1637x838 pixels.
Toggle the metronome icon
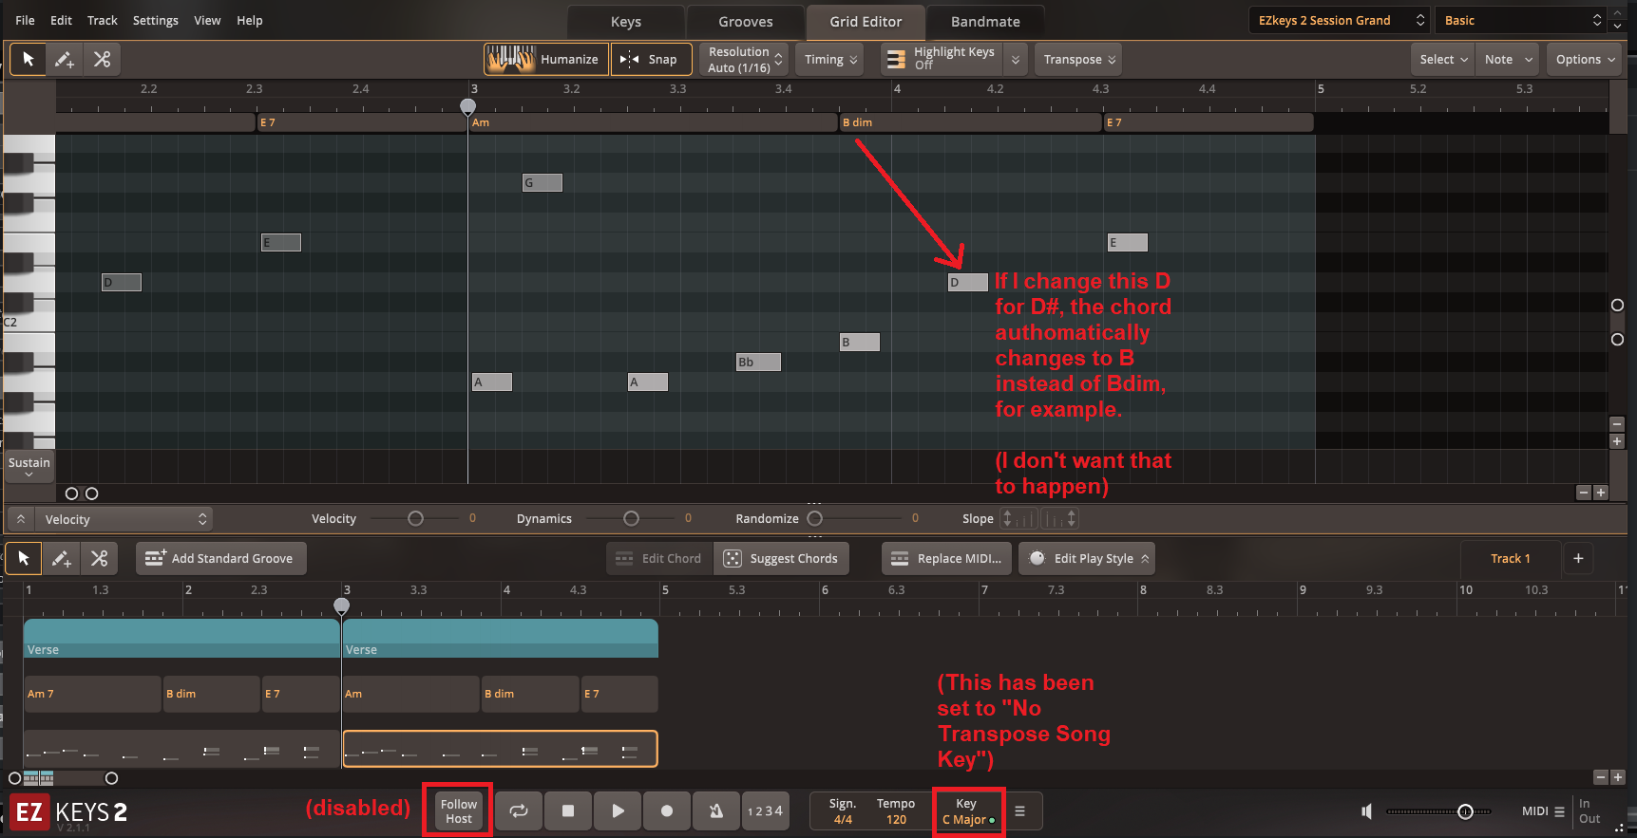716,810
